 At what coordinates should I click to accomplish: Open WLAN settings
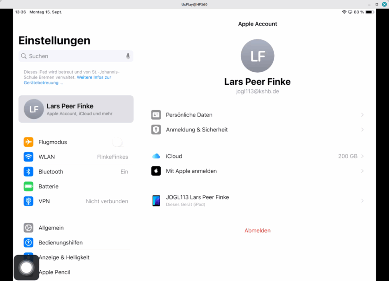click(76, 157)
